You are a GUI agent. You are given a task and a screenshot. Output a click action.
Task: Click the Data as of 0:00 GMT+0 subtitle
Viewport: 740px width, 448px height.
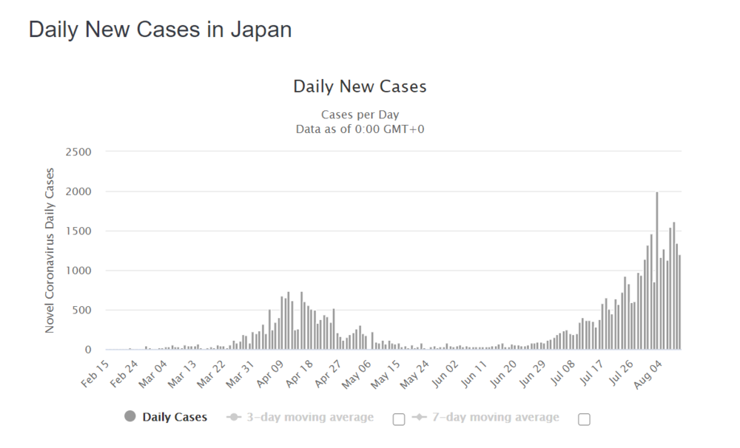pos(360,129)
